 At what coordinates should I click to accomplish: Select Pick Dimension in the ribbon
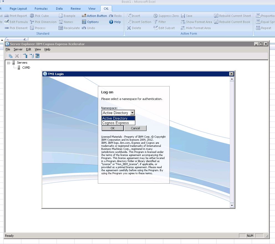(43, 22)
